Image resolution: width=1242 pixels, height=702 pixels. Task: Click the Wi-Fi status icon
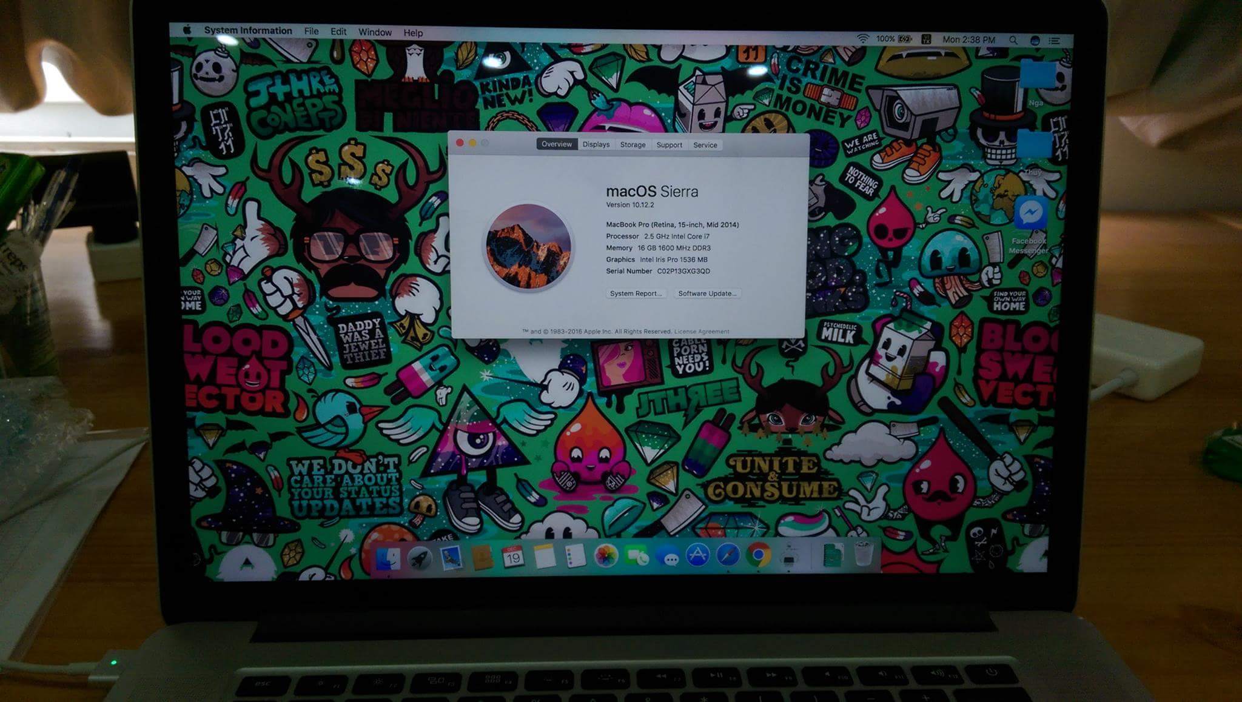point(862,39)
